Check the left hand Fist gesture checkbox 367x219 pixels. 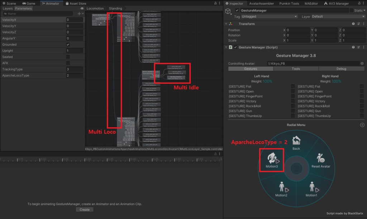(x=292, y=86)
